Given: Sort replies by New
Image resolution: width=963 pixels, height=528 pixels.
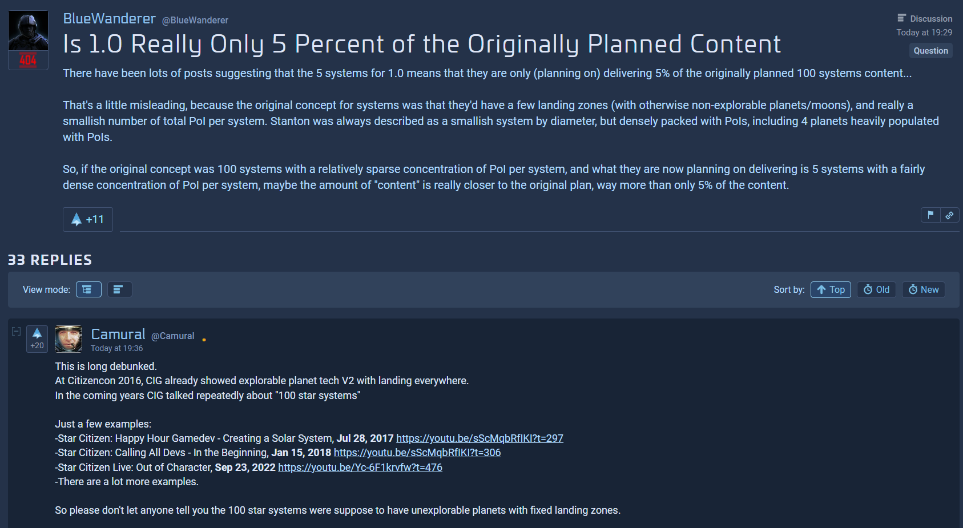Looking at the screenshot, I should click(x=923, y=289).
